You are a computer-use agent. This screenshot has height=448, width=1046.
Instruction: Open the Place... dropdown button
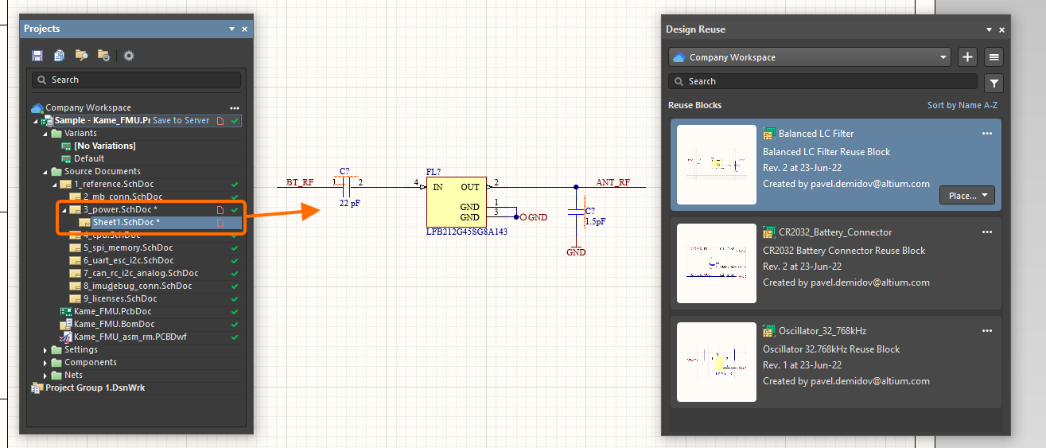point(967,196)
